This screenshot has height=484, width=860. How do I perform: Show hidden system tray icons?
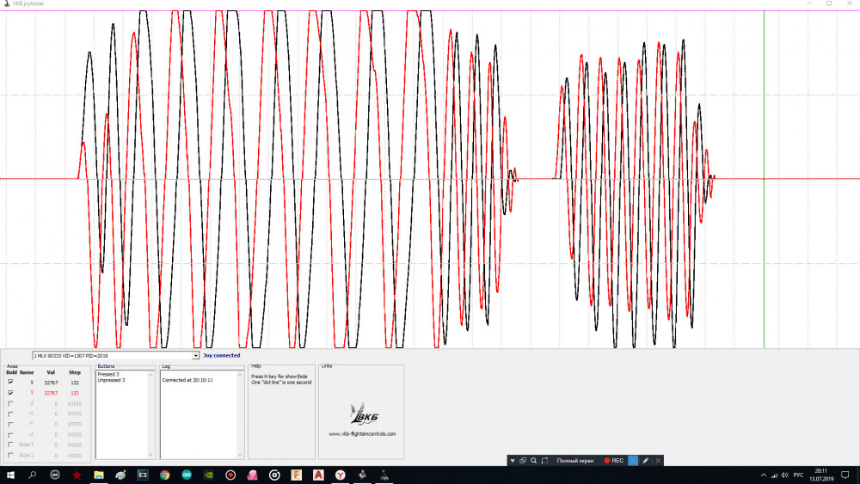[x=762, y=475]
